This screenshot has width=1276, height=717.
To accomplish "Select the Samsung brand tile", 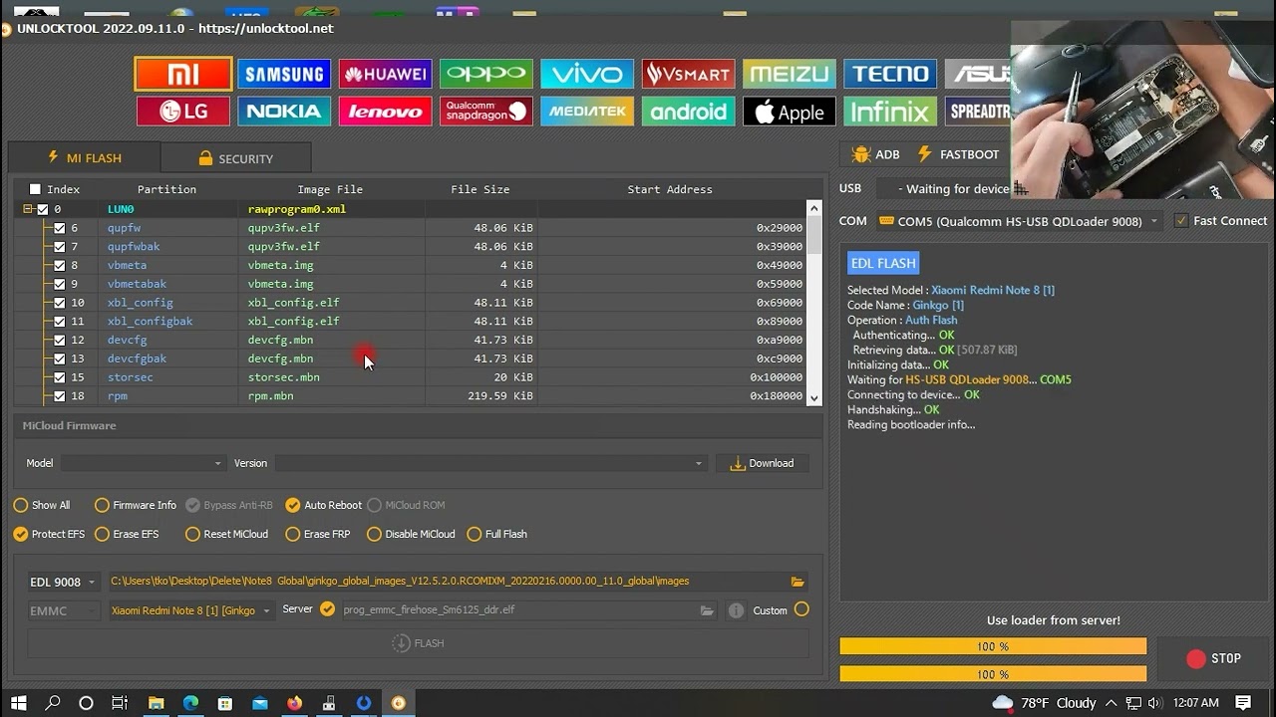I will point(284,74).
